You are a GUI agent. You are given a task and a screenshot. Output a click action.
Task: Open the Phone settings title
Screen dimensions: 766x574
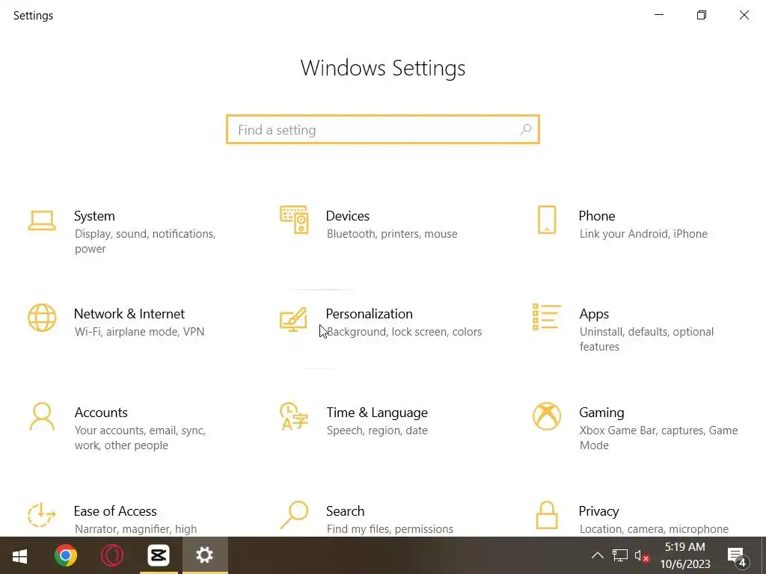point(596,216)
